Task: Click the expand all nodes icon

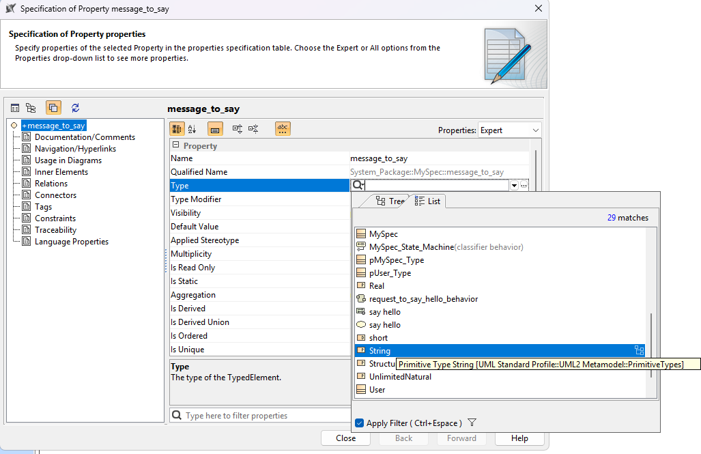Action: point(238,129)
